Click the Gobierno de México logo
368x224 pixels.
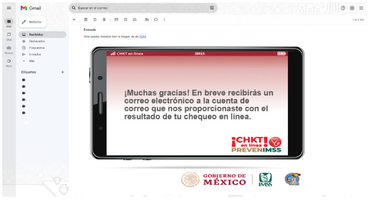click(213, 179)
